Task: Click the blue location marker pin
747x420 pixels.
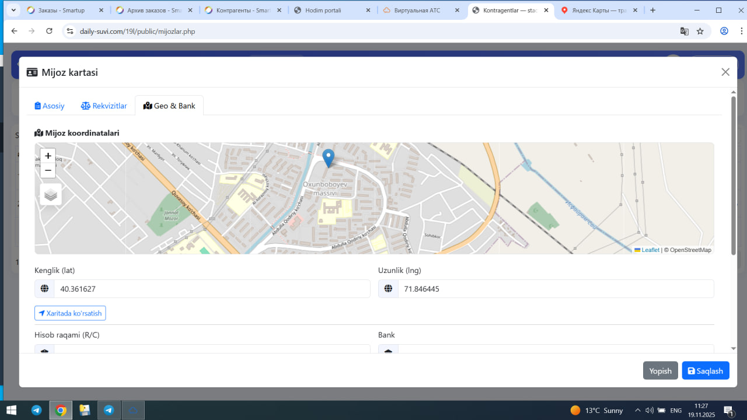Action: click(x=329, y=157)
